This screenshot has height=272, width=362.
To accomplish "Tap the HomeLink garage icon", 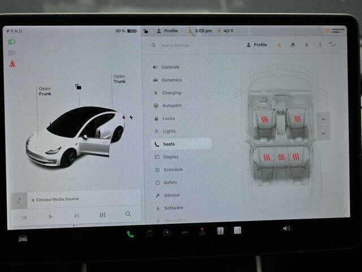I will pyautogui.click(x=293, y=45).
